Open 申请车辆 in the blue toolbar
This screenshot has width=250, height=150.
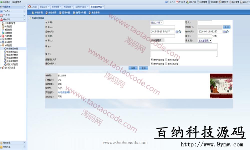click(37, 12)
